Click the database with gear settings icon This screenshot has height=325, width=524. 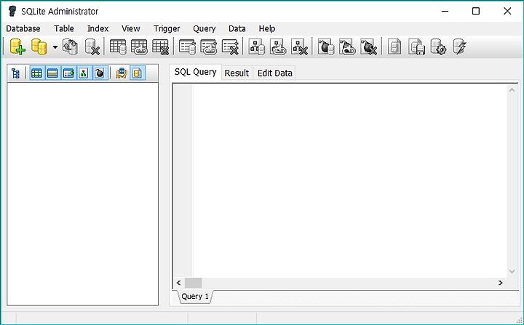click(438, 47)
